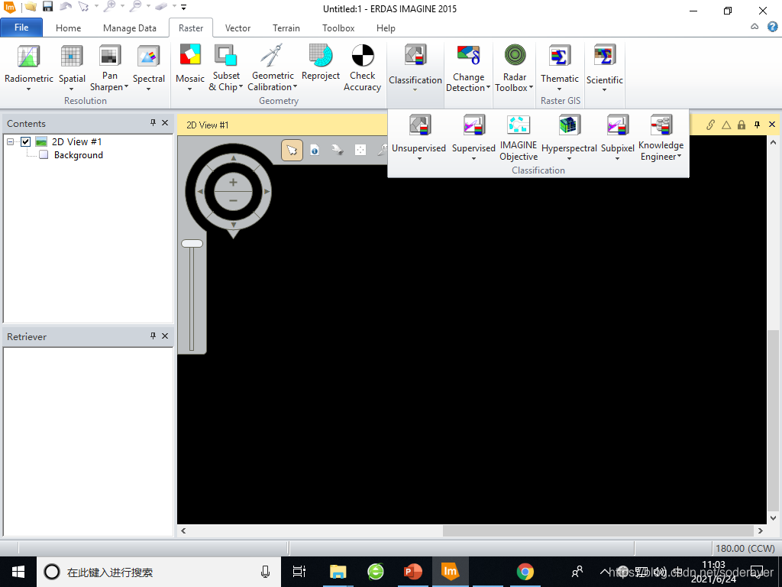Click the horizontal scrollbar thumb of the view
This screenshot has height=587, width=782.
(598, 530)
